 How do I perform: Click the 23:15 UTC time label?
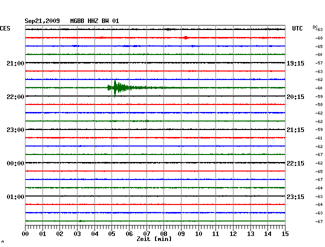click(x=295, y=196)
